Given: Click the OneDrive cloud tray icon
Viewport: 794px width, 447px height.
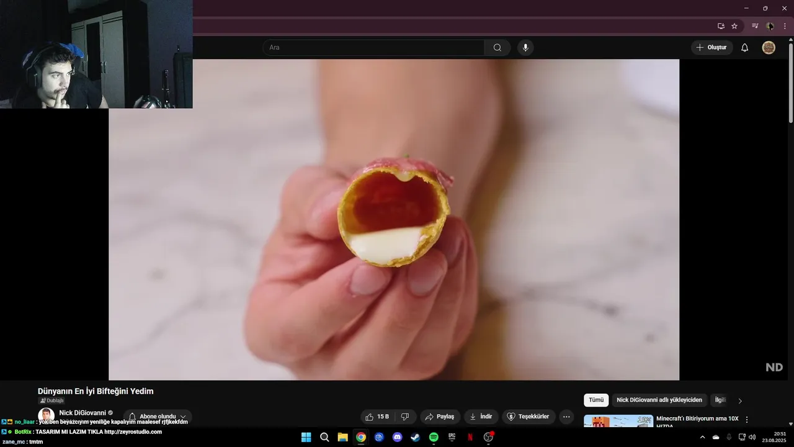Looking at the screenshot, I should pyautogui.click(x=716, y=437).
